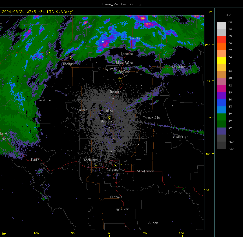
Task: Select the Blackfalds label on the map
Action: tap(124, 63)
